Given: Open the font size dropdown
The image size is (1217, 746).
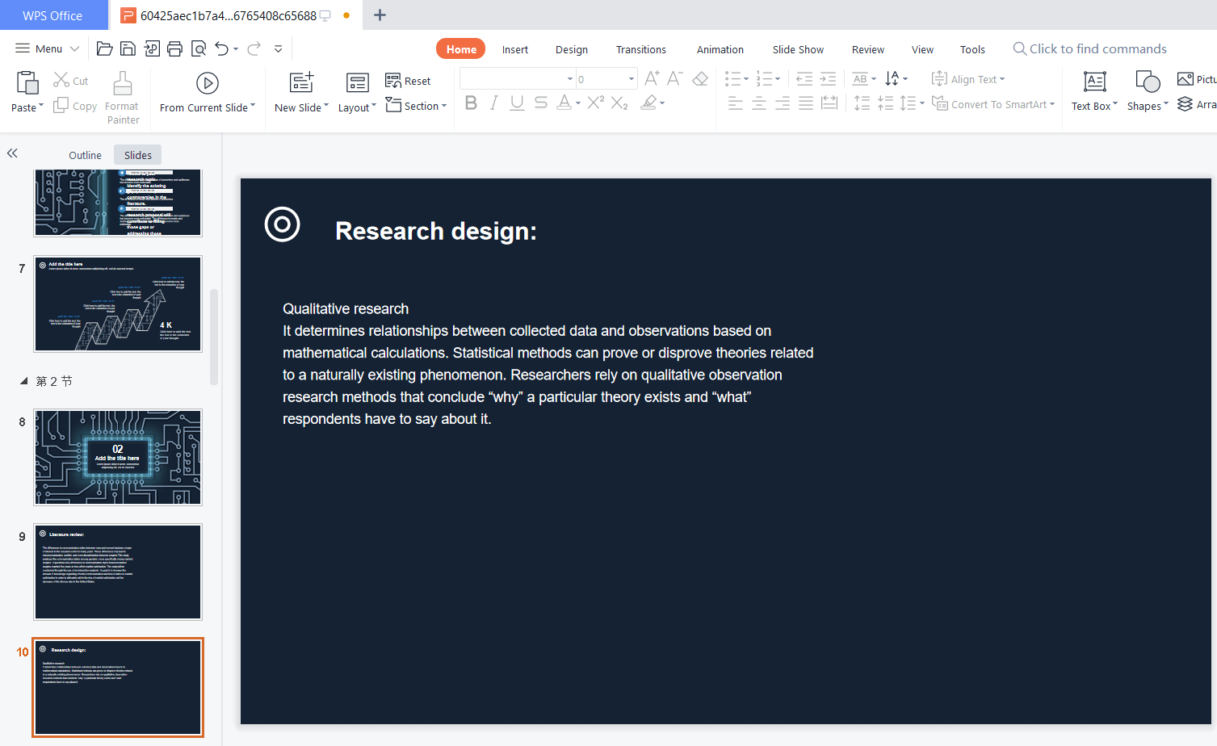Looking at the screenshot, I should (x=630, y=78).
